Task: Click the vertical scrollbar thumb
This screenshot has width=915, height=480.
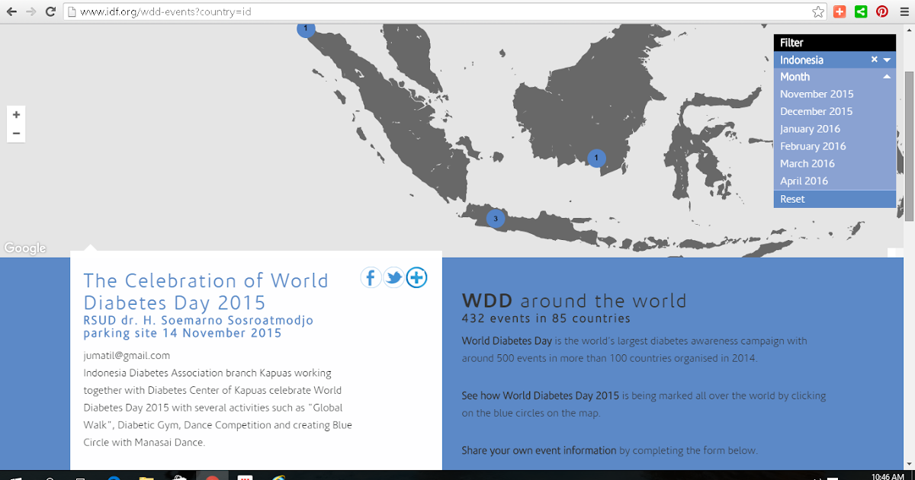Action: [909, 145]
